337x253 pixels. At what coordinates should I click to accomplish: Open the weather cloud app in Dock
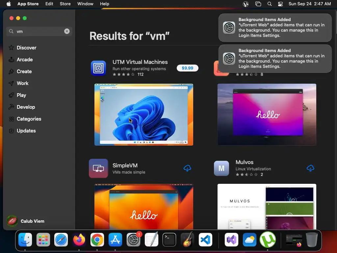pos(249,239)
